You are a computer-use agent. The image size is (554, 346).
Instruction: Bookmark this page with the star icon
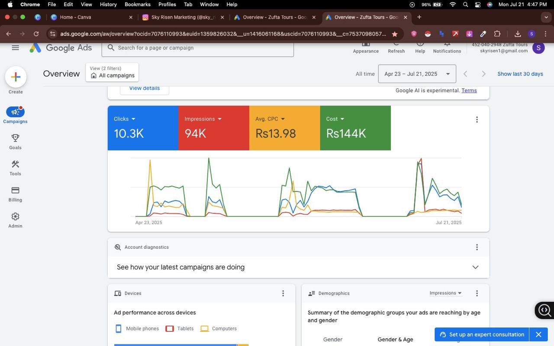394,34
